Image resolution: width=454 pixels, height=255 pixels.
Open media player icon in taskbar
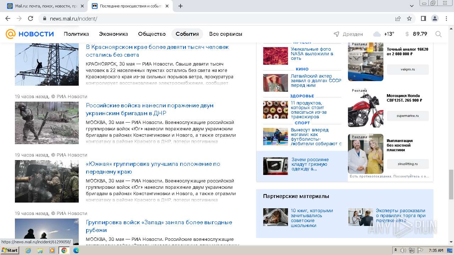click(52, 250)
